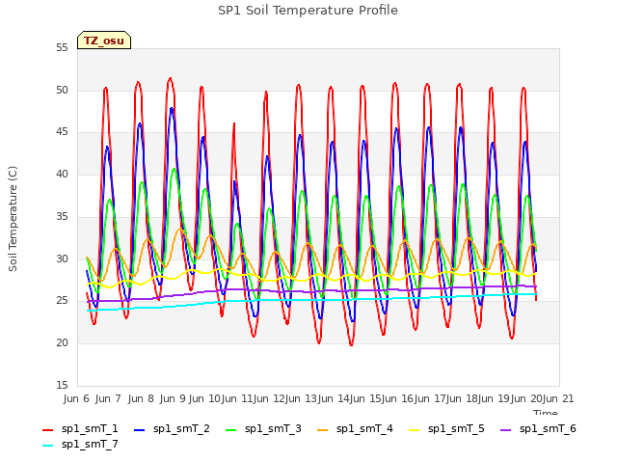Click the Jun 6 x-axis tick label

click(76, 398)
